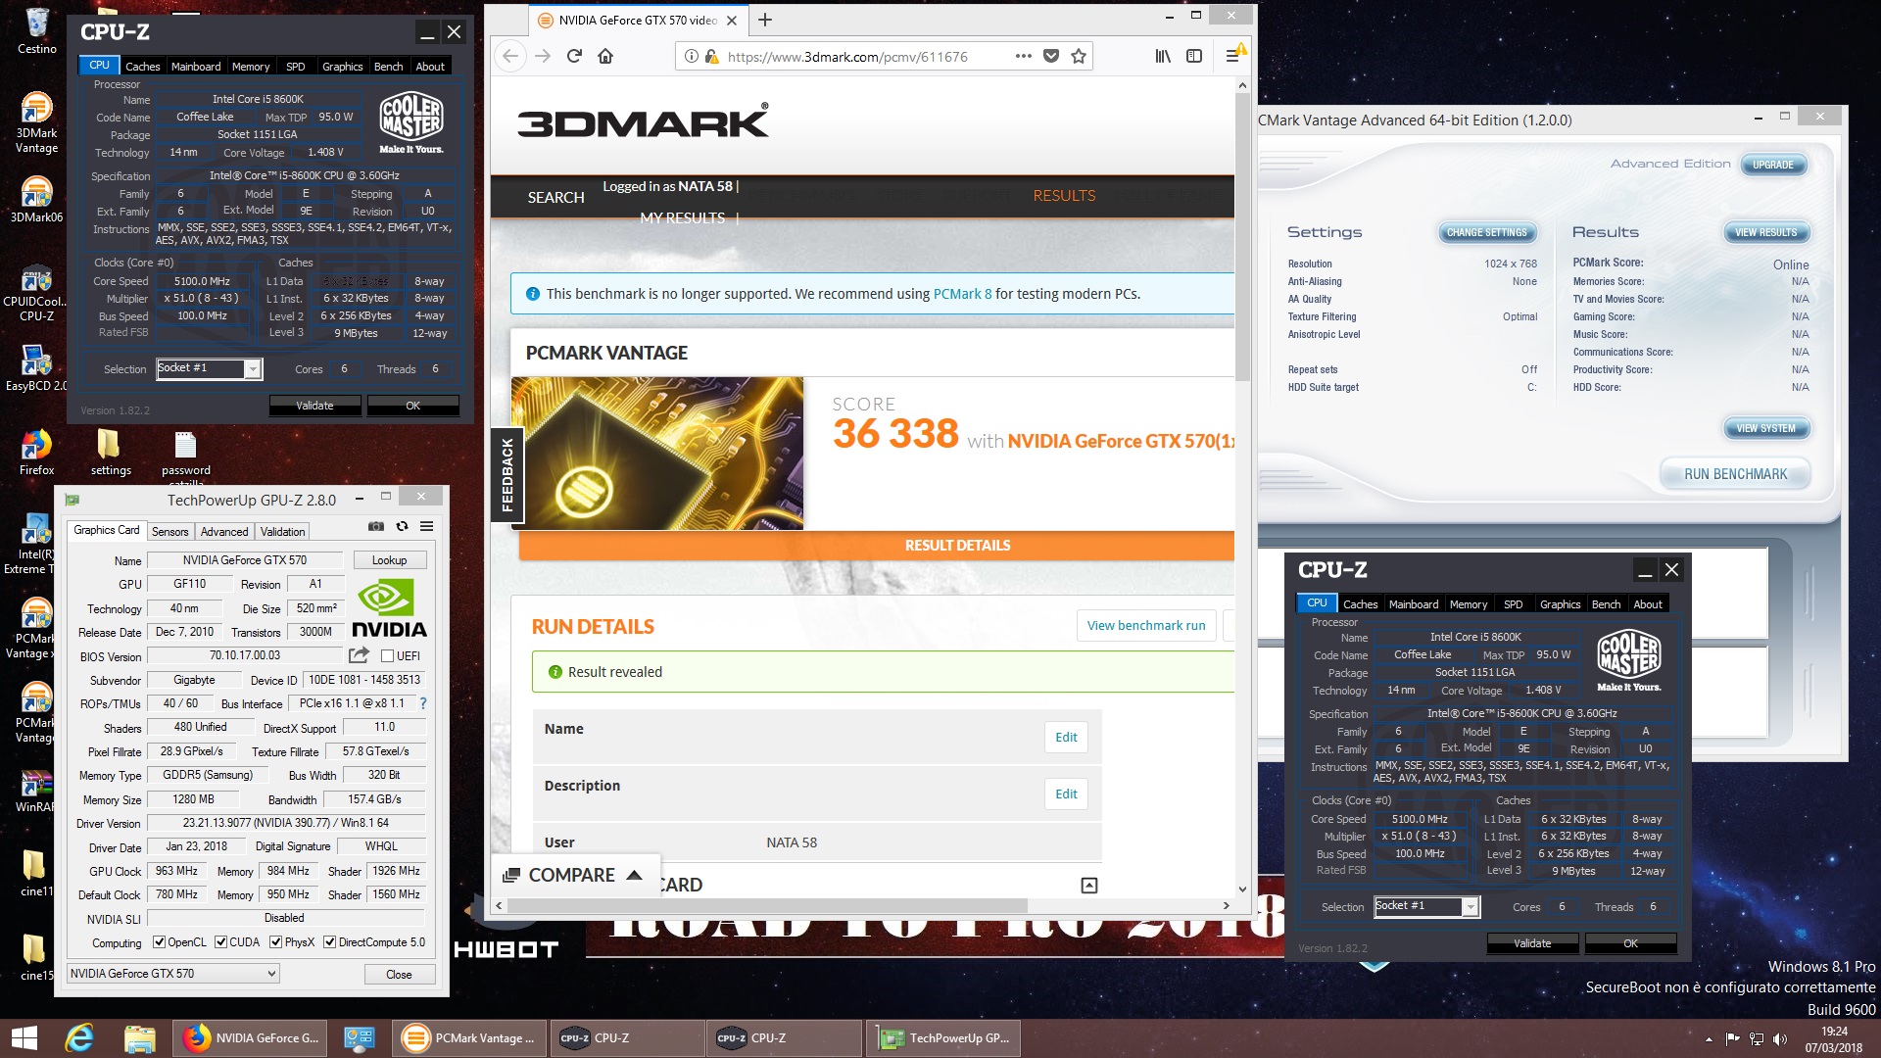Click View benchmark run button
The height and width of the screenshot is (1058, 1881).
point(1146,626)
